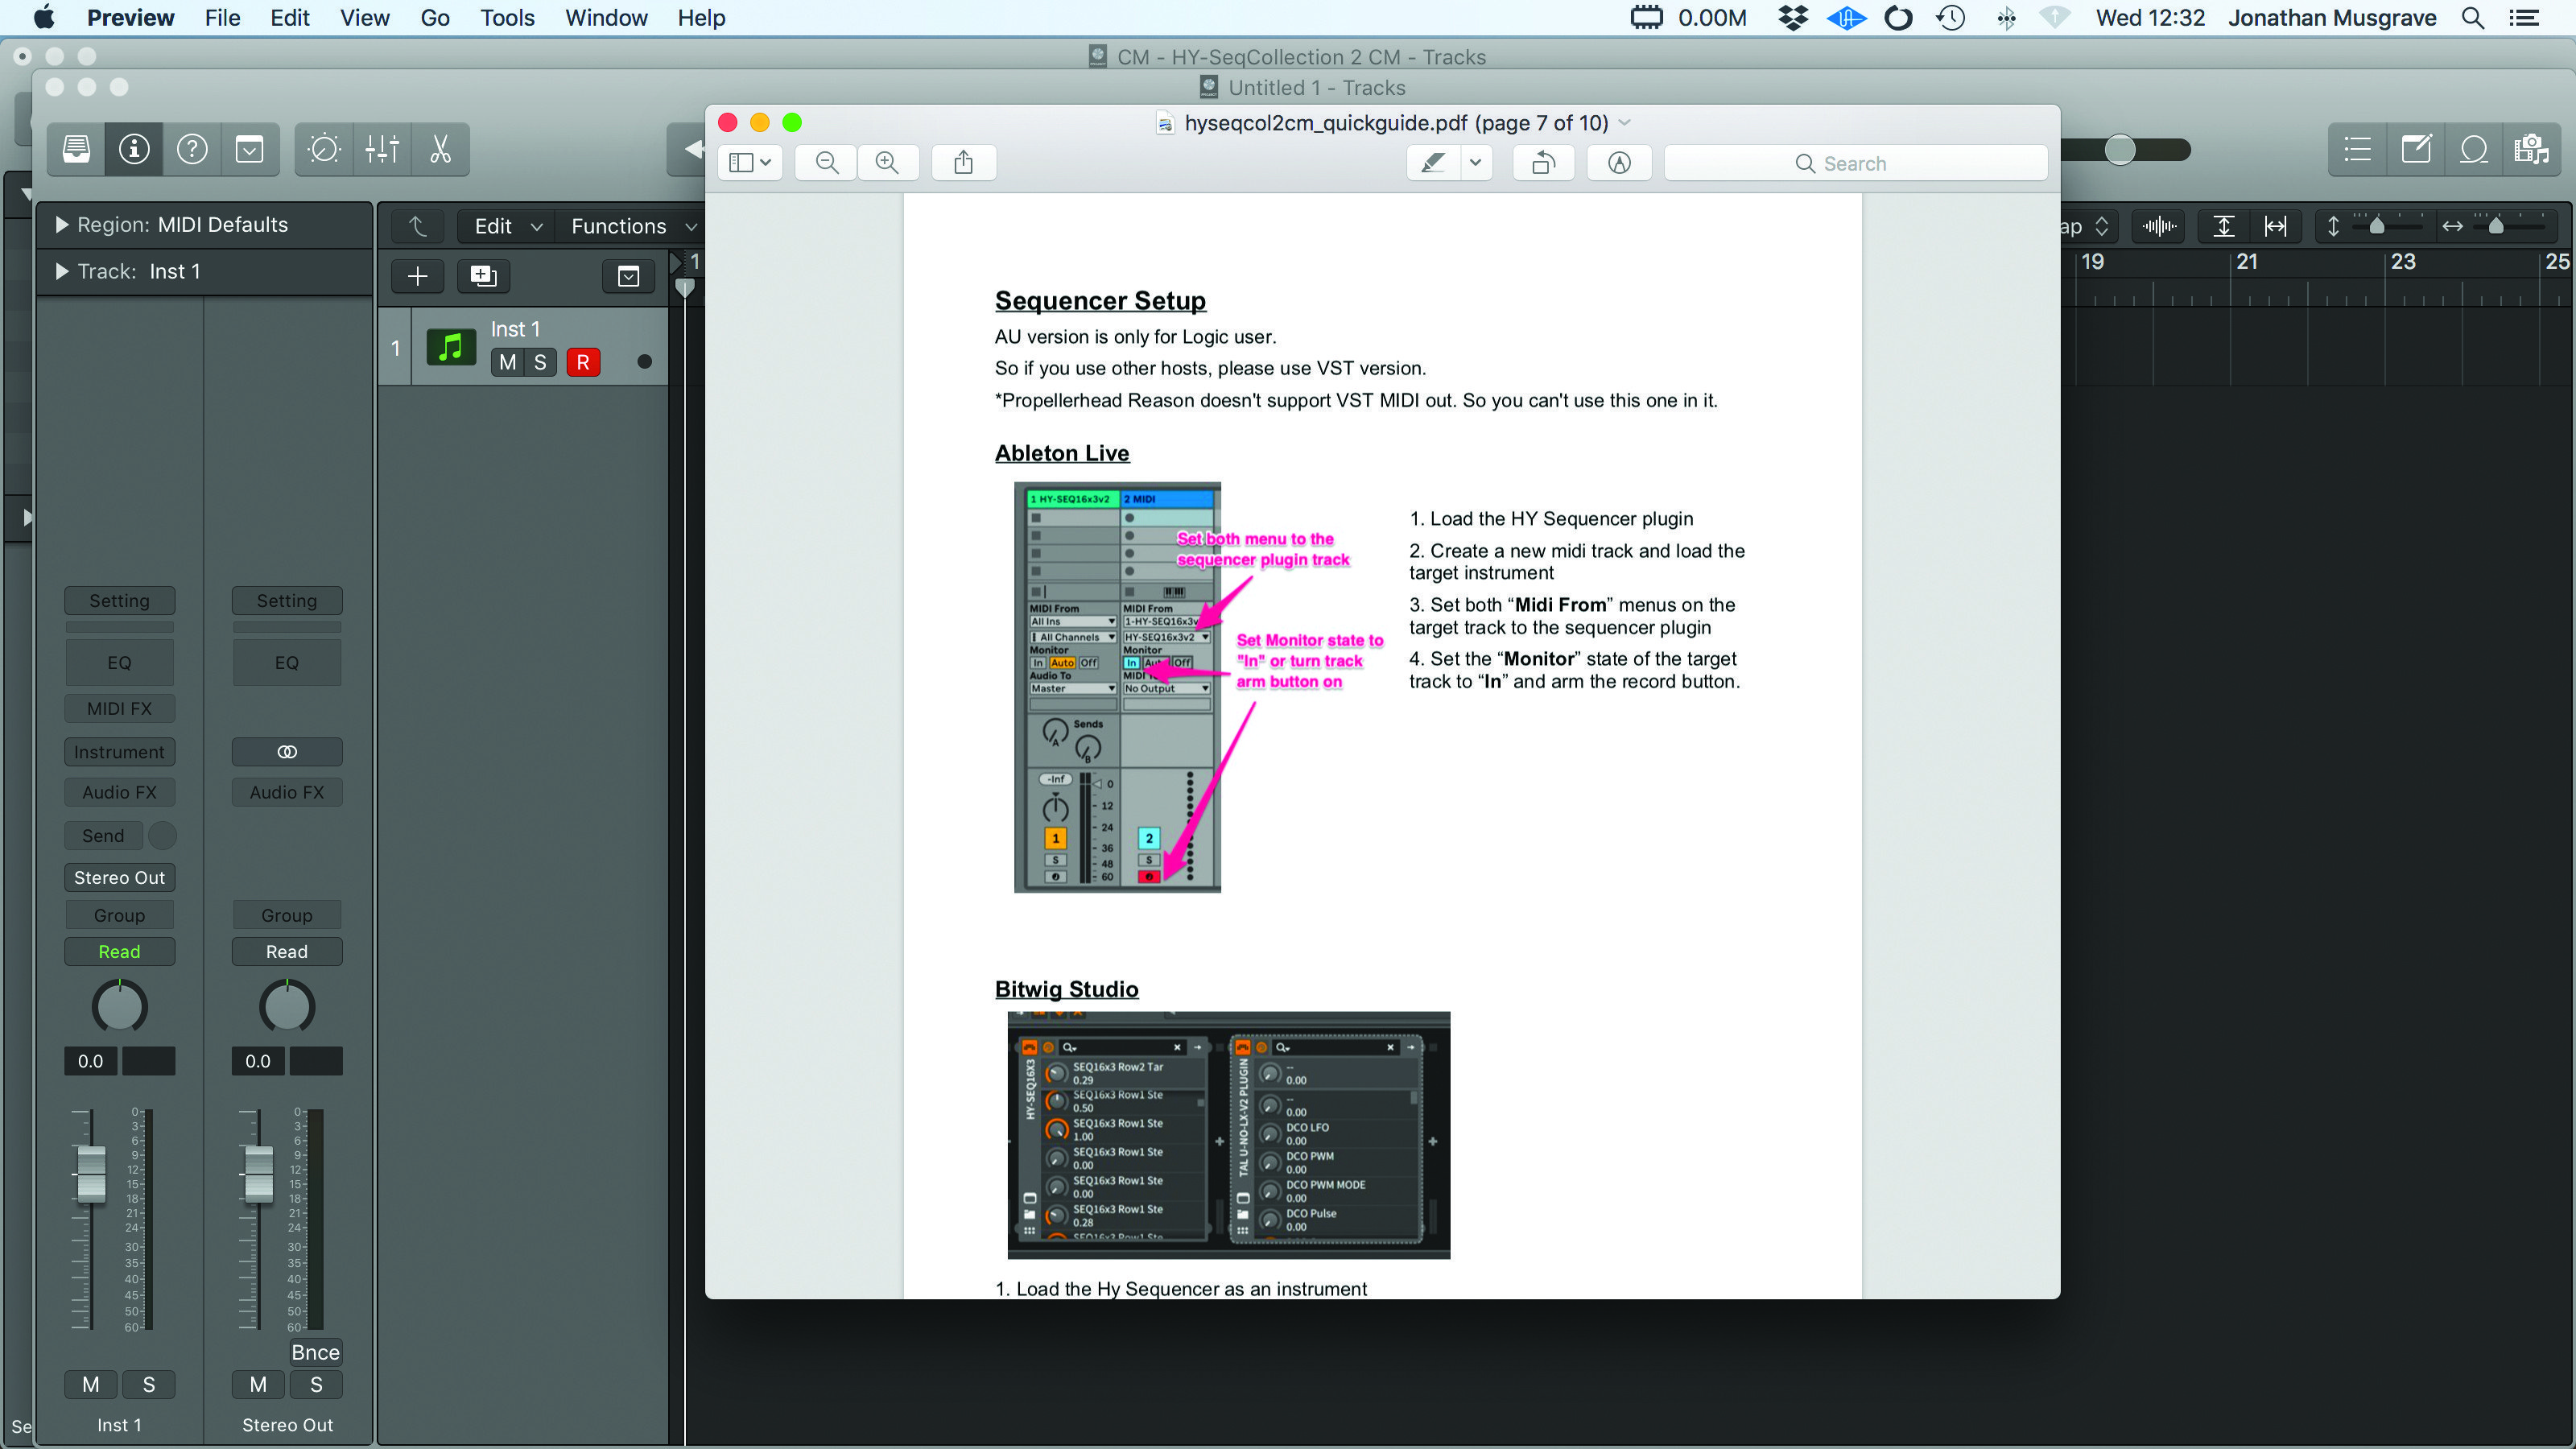Screen dimensions: 2576x1449
Task: Click the Share button in Preview
Action: (x=963, y=163)
